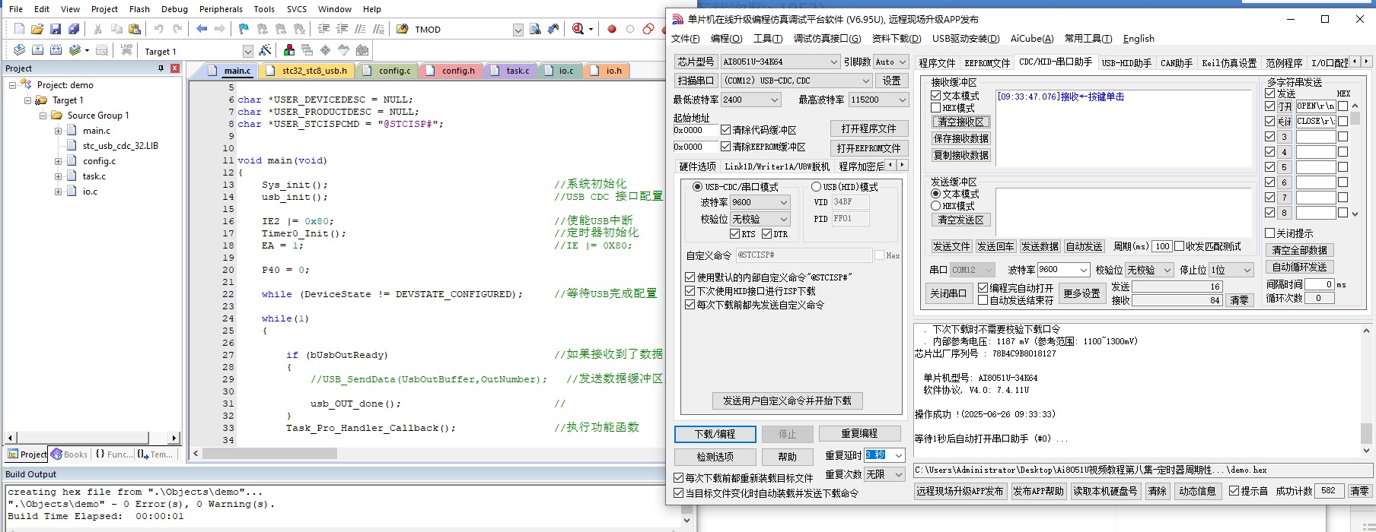Open Options for Target wand icon

coord(265,50)
